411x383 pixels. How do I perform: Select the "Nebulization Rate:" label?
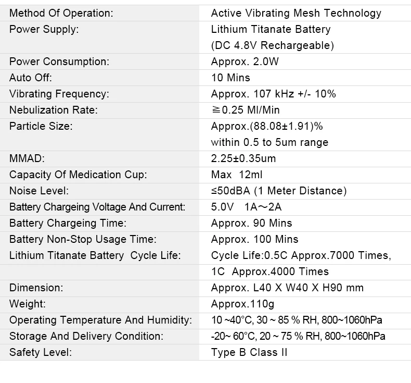click(54, 110)
